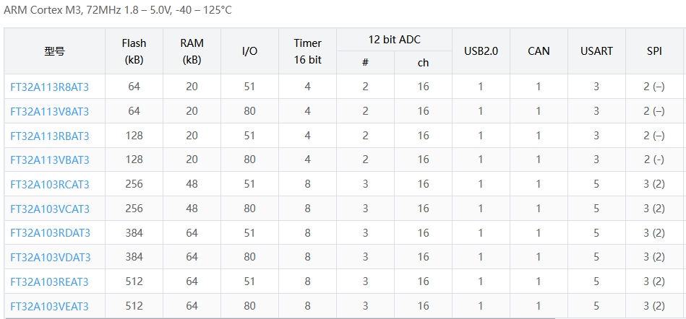This screenshot has width=686, height=319.
Task: Open the FT32A113R8AT3 part link
Action: (x=49, y=87)
